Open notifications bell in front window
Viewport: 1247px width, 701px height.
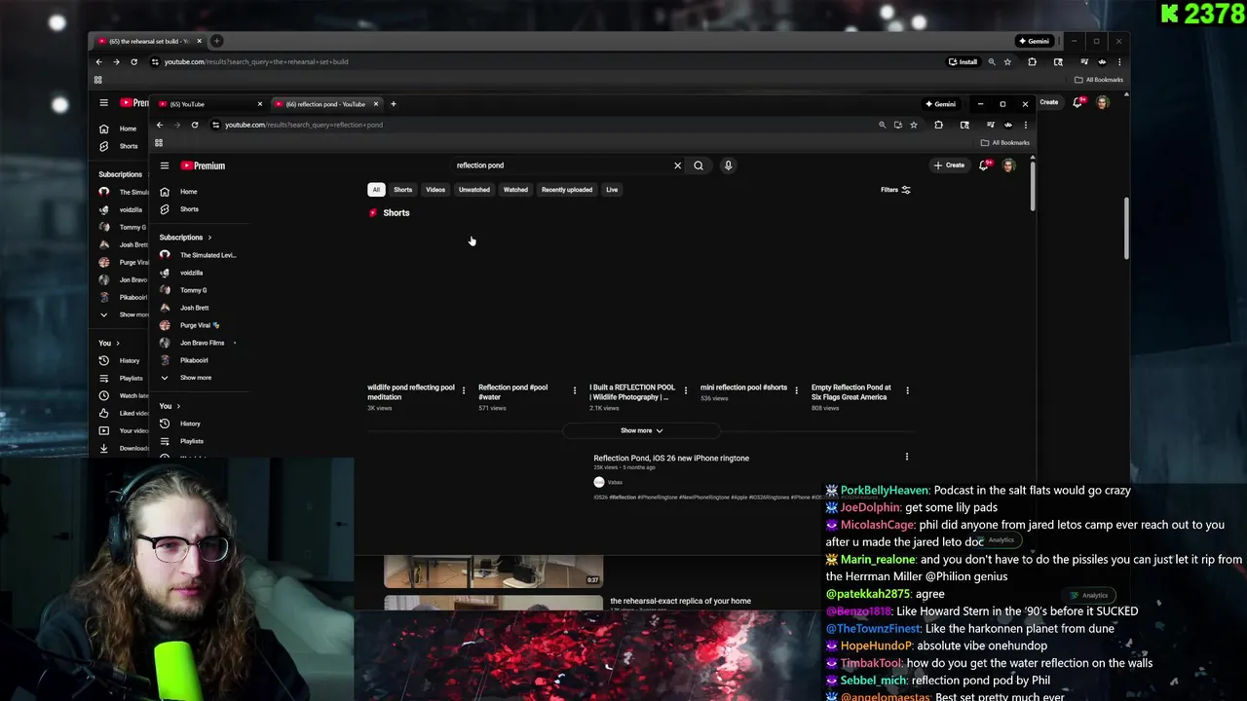point(984,166)
